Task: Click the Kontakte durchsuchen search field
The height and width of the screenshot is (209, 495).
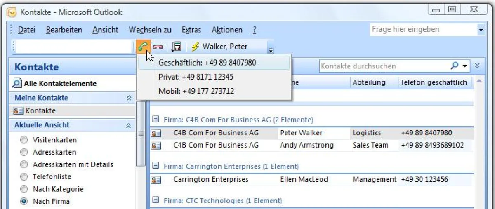Action: [x=384, y=66]
